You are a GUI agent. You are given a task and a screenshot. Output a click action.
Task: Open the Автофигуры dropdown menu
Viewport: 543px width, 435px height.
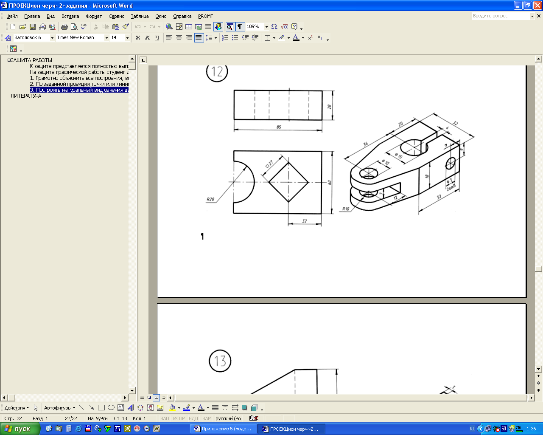point(59,408)
